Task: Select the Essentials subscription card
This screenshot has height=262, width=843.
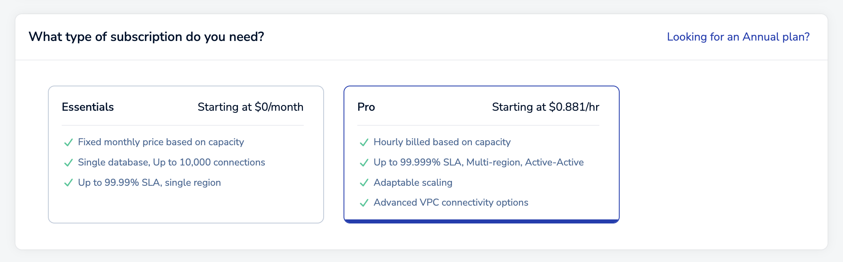Action: point(186,203)
